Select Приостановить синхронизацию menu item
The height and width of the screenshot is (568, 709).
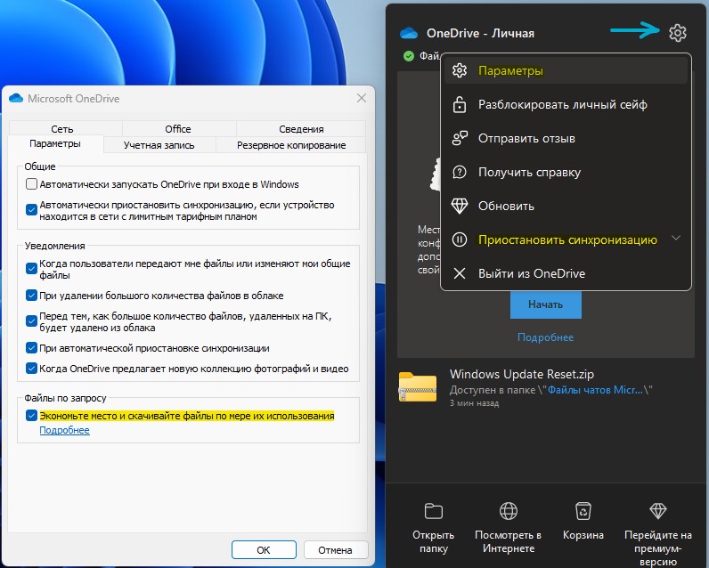(566, 239)
